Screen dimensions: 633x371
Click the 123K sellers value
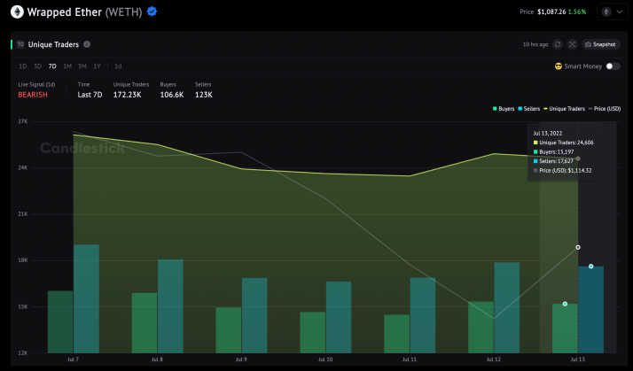coord(204,95)
